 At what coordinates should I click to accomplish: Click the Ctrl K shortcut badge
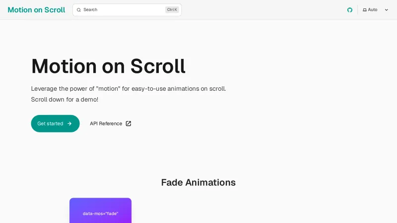point(172,10)
